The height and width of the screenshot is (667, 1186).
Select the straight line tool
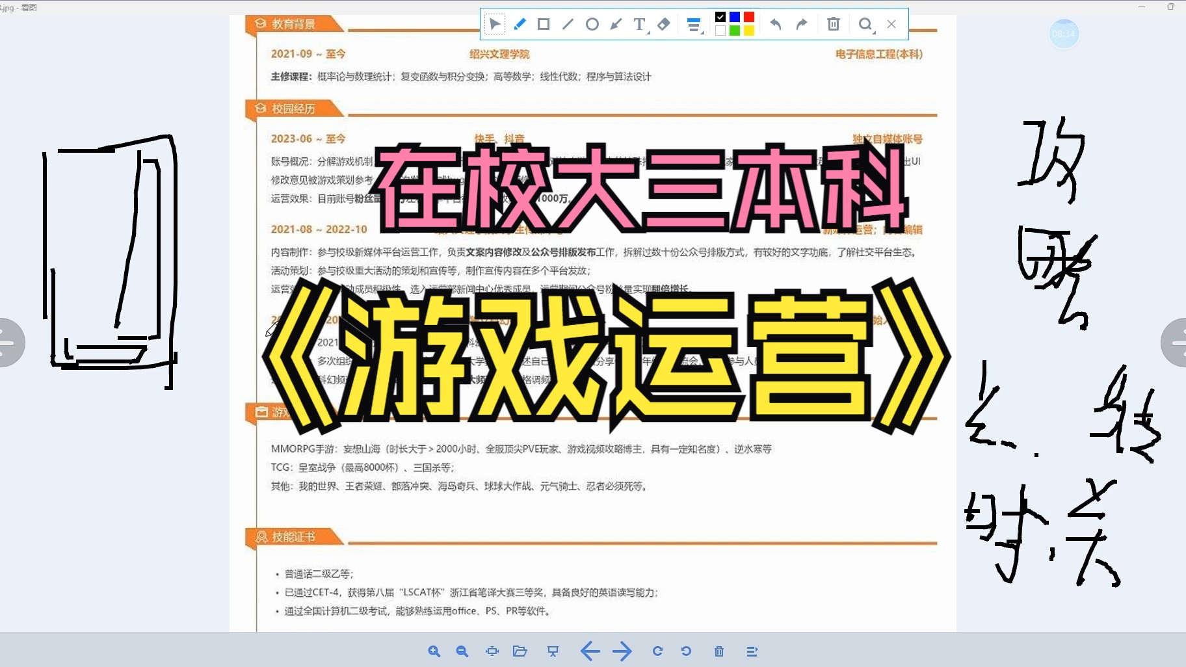(x=568, y=25)
